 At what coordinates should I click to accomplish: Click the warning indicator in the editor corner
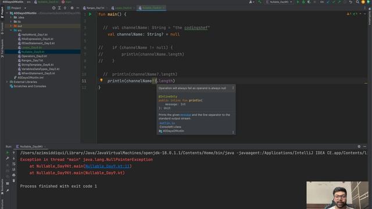point(349,14)
